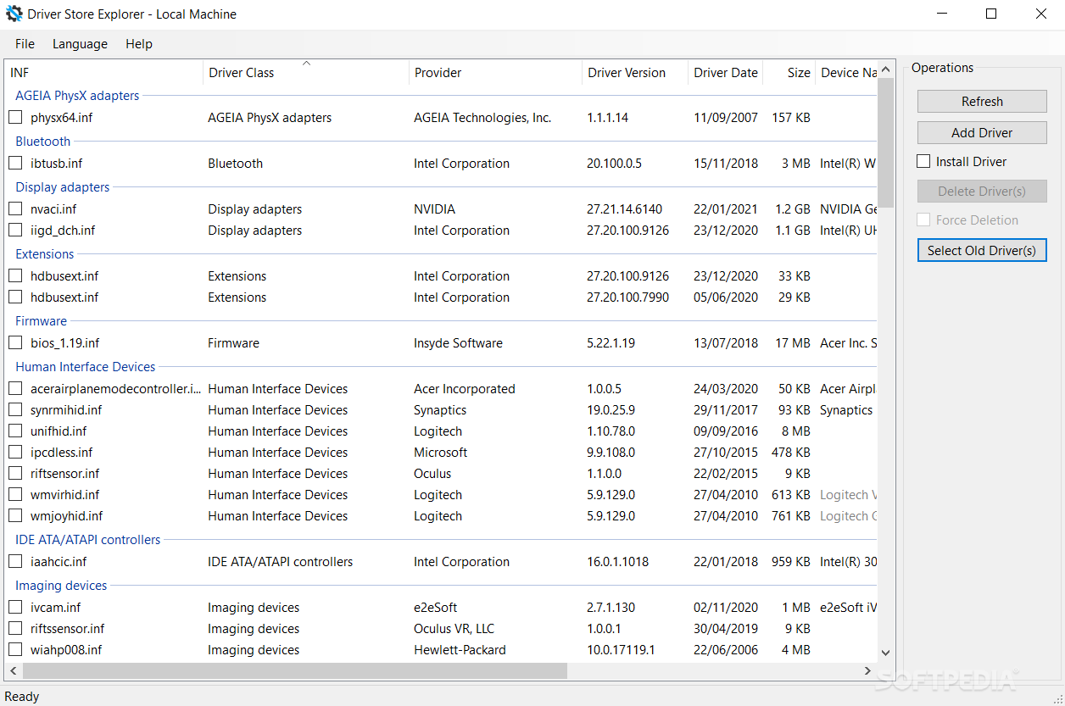1065x706 pixels.
Task: Click the AGEIA Technologies, Inc. provider cell
Action: 482,118
